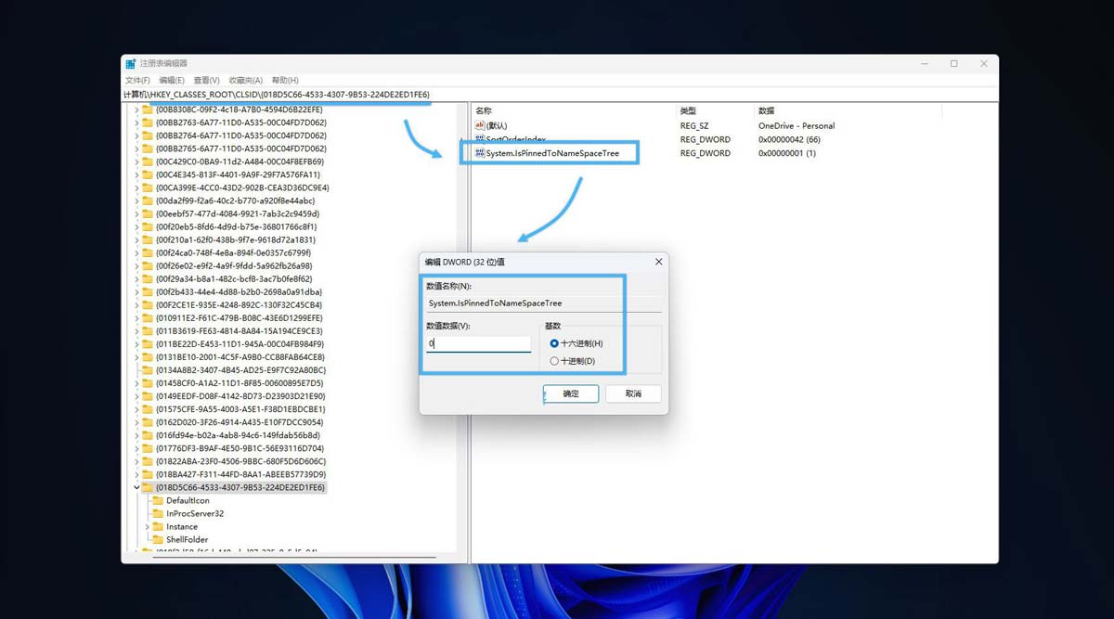1114x619 pixels.
Task: Click the {018D5C66-4533...} key folder icon
Action: pyautogui.click(x=149, y=486)
